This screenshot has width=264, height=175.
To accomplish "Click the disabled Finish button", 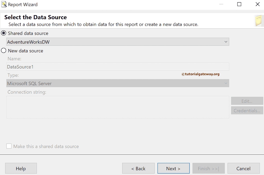I will pos(208,168).
